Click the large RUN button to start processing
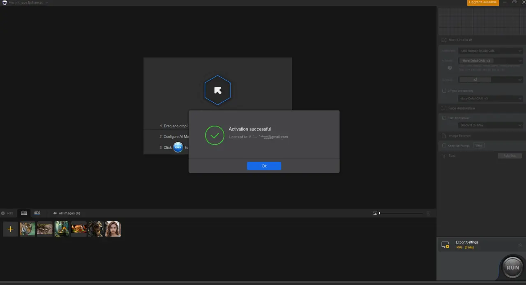The image size is (526, 285). 512,267
